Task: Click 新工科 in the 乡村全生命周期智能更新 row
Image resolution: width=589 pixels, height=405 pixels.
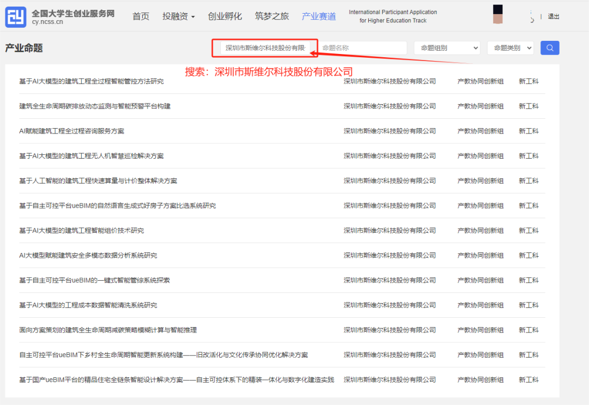Action: pyautogui.click(x=528, y=355)
